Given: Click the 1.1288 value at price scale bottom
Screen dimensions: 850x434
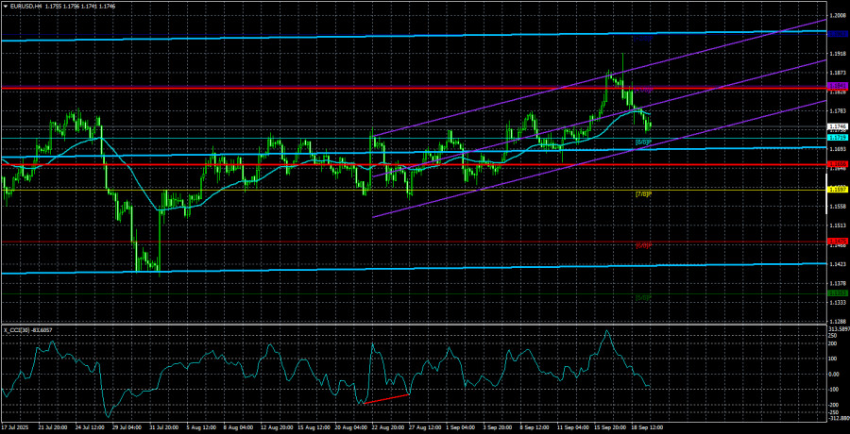Looking at the screenshot, I should point(837,322).
